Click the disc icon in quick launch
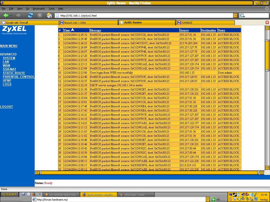The image size is (270, 202). click(29, 194)
